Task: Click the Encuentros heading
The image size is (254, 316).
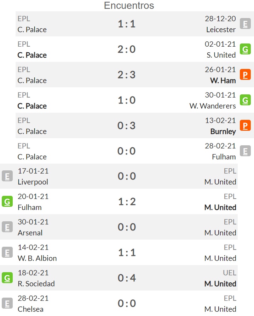Action: [x=129, y=5]
